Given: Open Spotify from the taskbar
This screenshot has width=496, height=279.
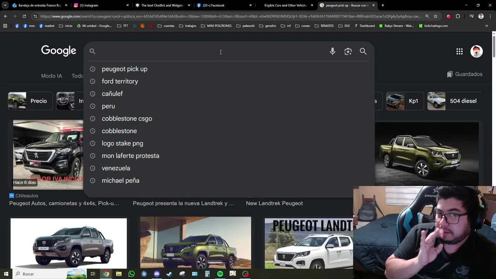Looking at the screenshot, I should click(x=220, y=274).
